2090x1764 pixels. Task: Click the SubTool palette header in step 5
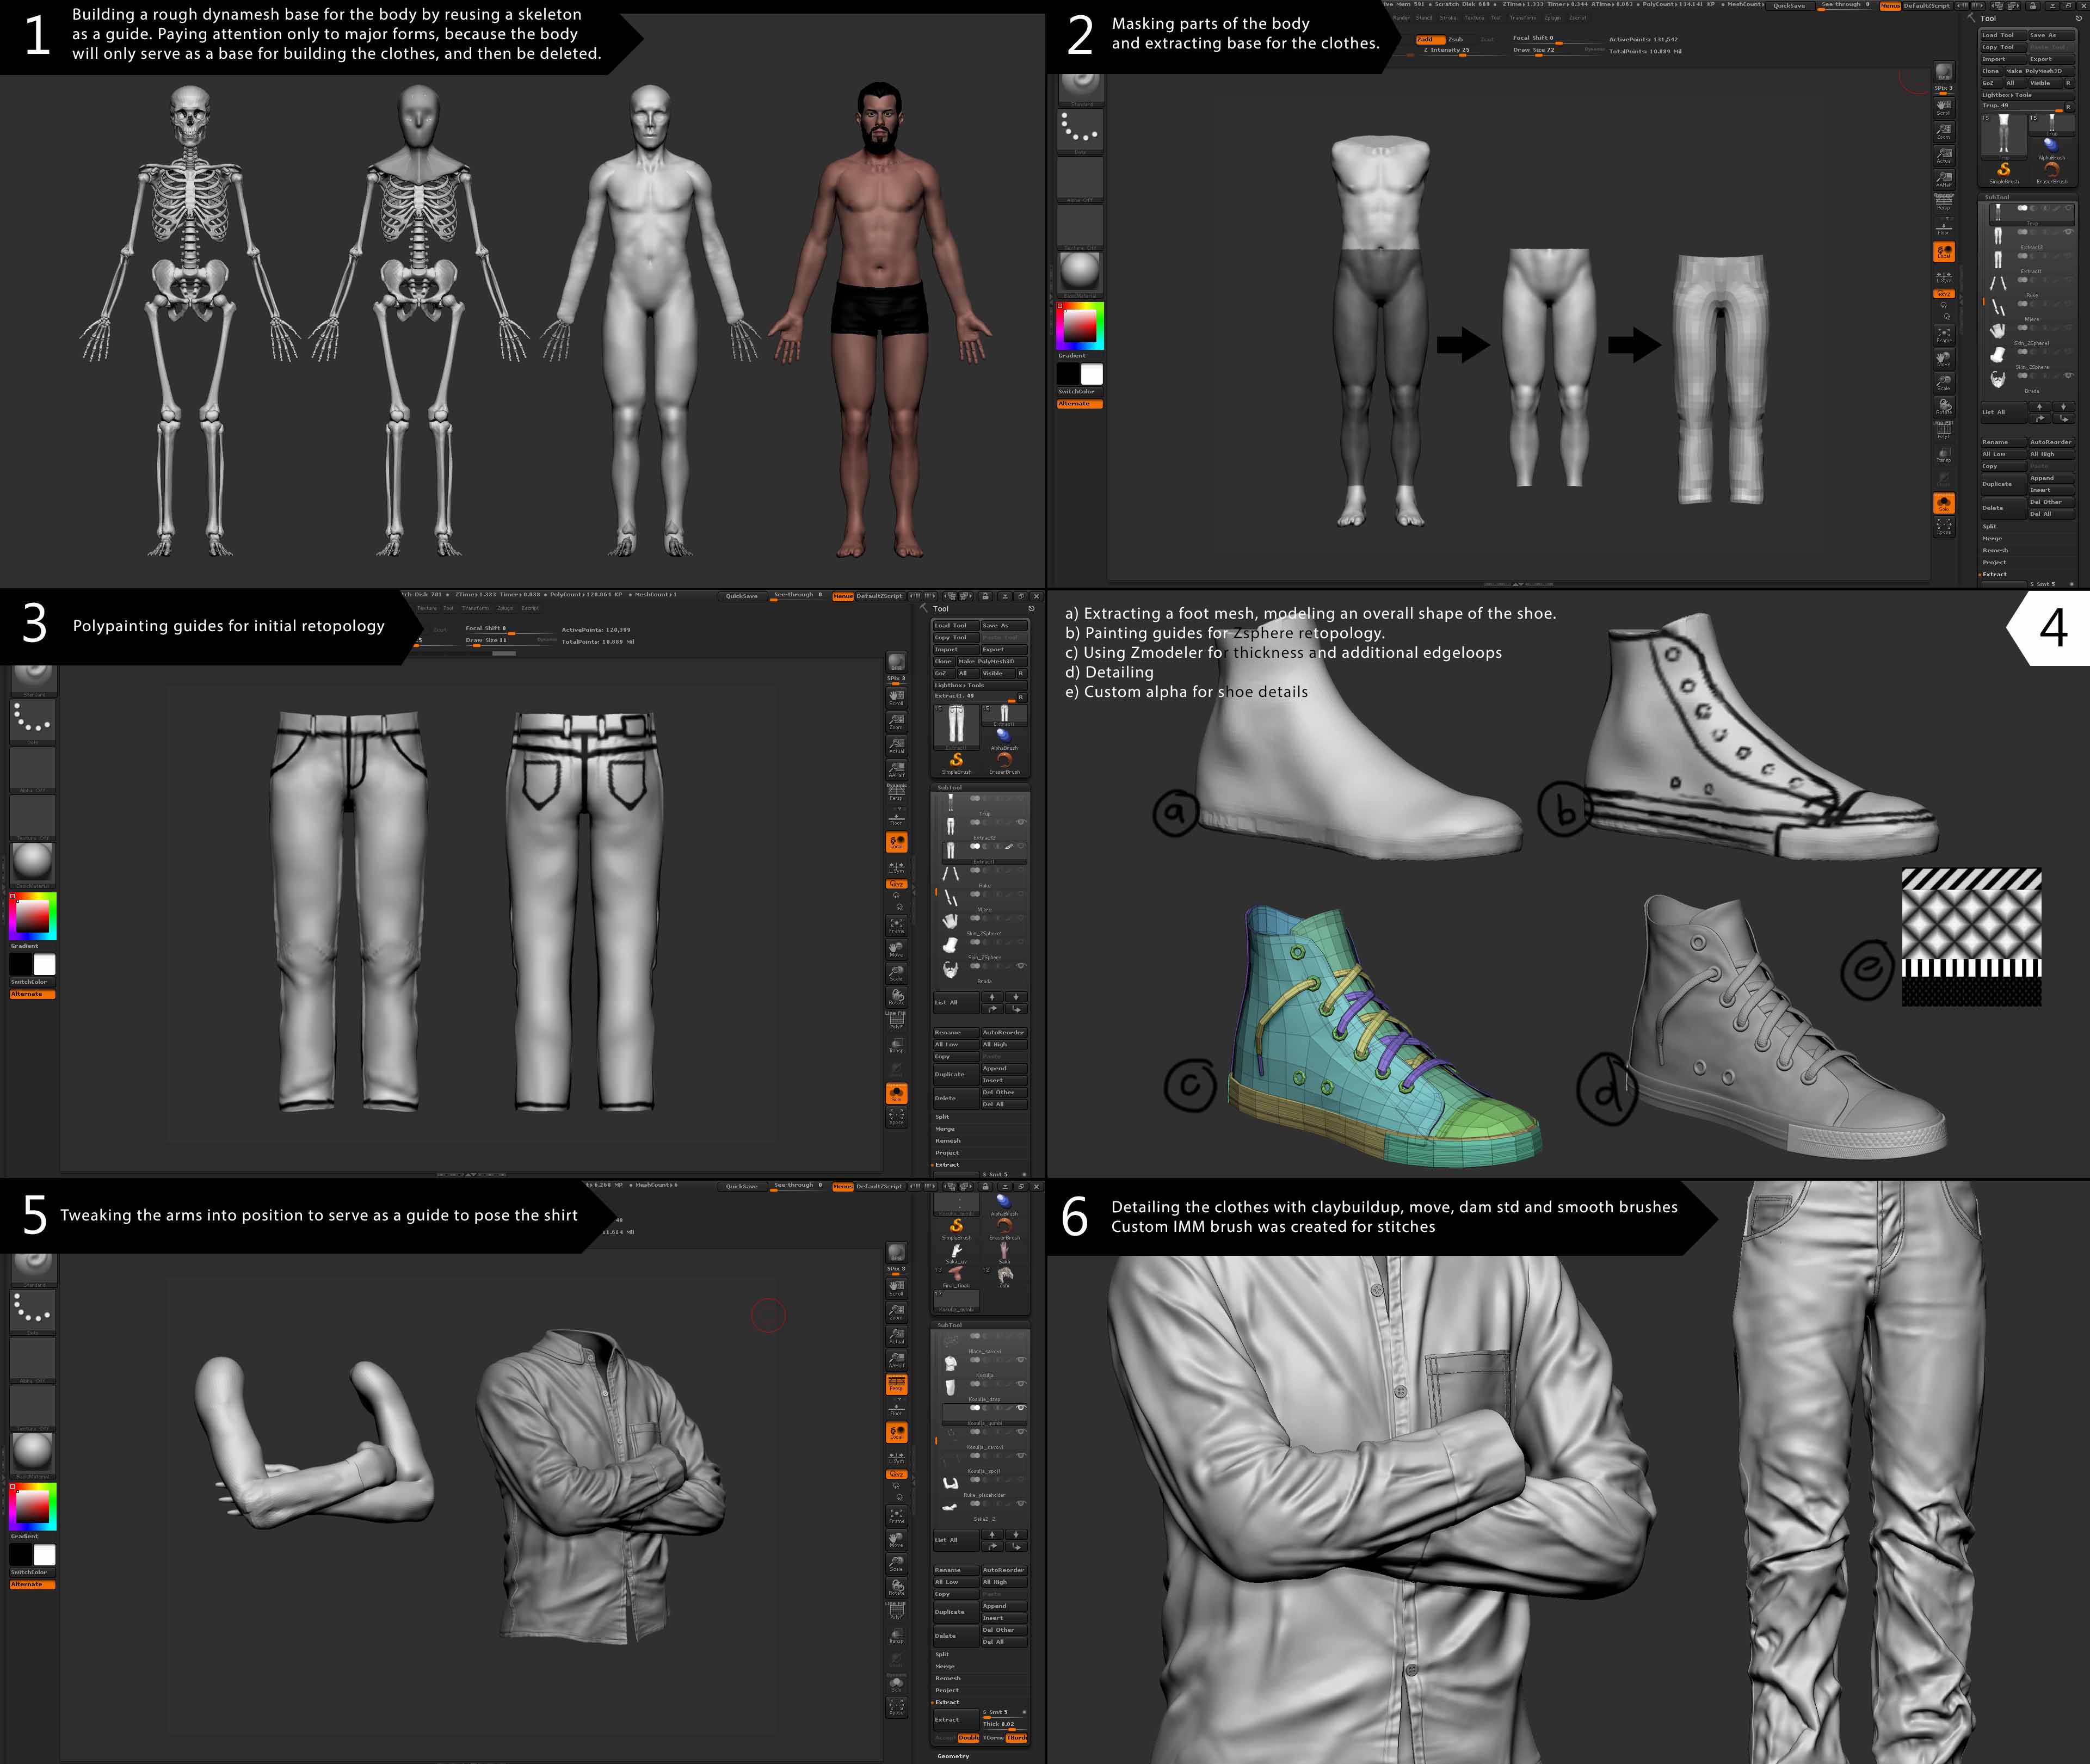click(950, 1325)
